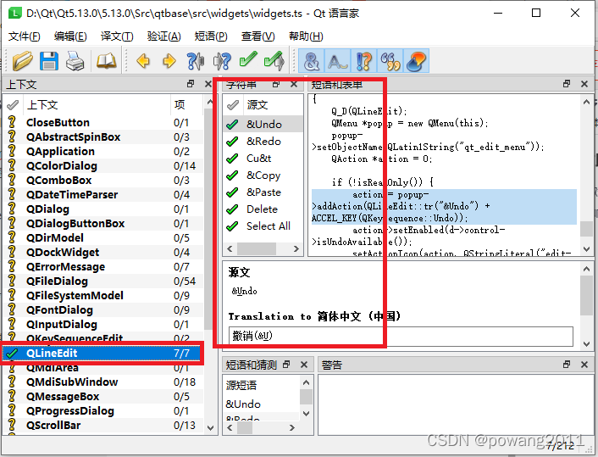Image resolution: width=598 pixels, height=457 pixels.
Task: Mark translation done with green checkmark
Action: [248, 60]
